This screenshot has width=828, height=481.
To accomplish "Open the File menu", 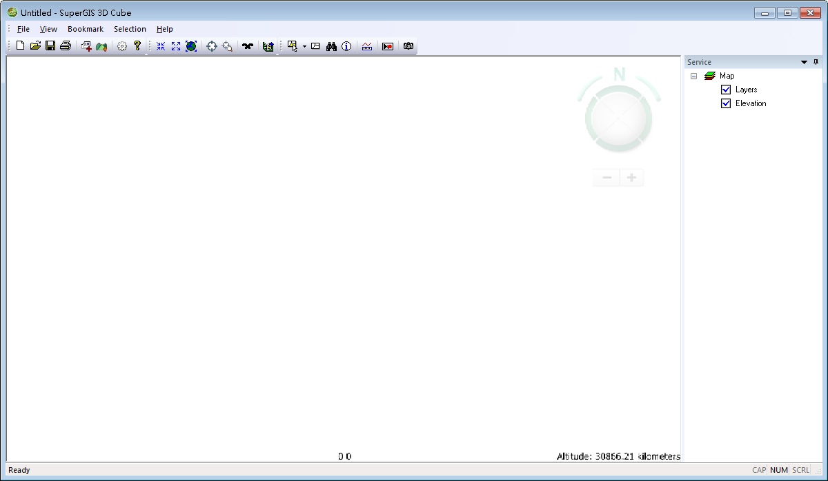I will pyautogui.click(x=23, y=29).
